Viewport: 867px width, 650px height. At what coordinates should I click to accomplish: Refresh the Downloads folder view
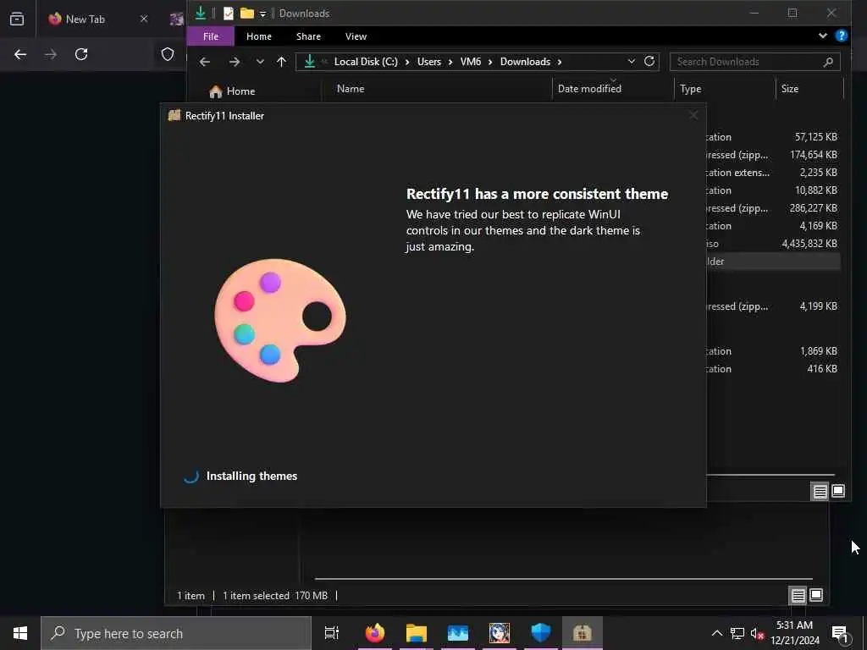click(649, 61)
